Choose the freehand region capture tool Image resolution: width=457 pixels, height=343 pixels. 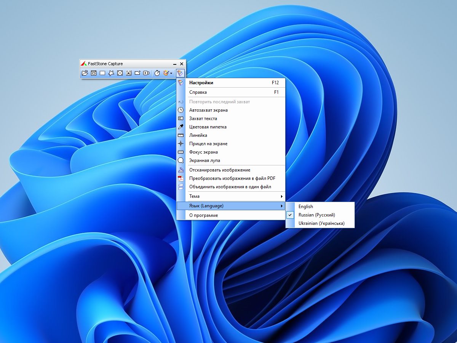tap(111, 73)
